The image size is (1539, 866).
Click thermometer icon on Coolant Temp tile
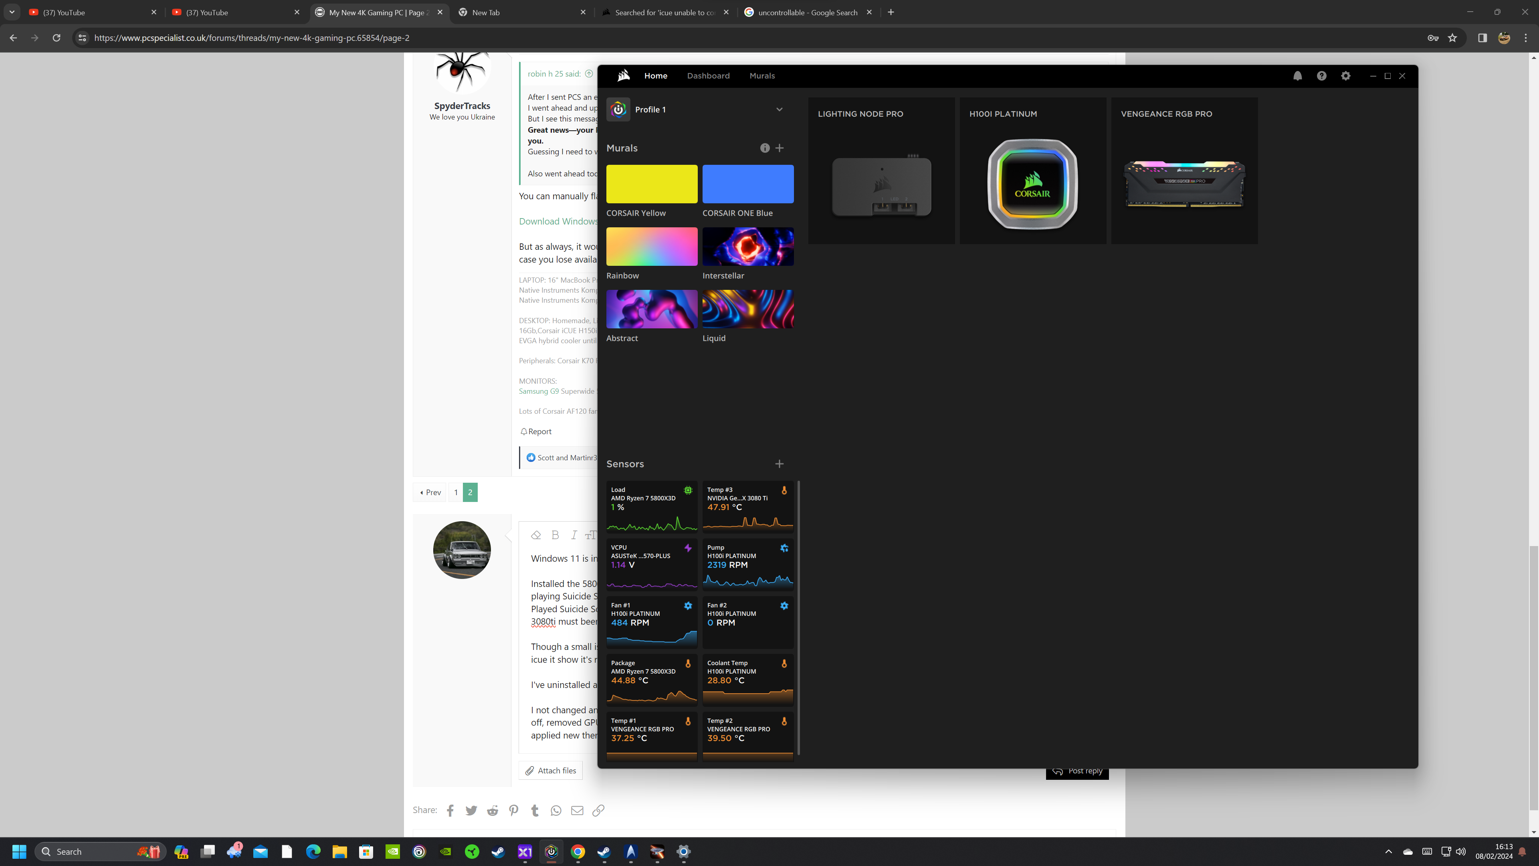pyautogui.click(x=784, y=664)
